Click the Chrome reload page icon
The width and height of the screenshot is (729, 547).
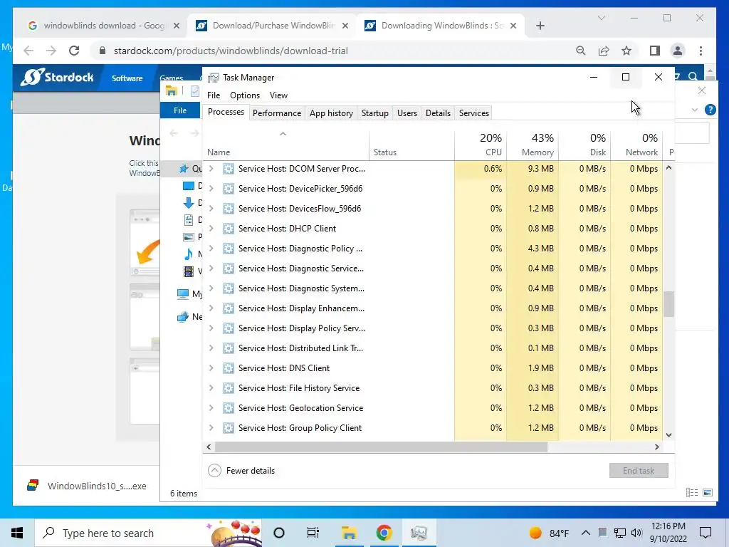click(x=74, y=51)
